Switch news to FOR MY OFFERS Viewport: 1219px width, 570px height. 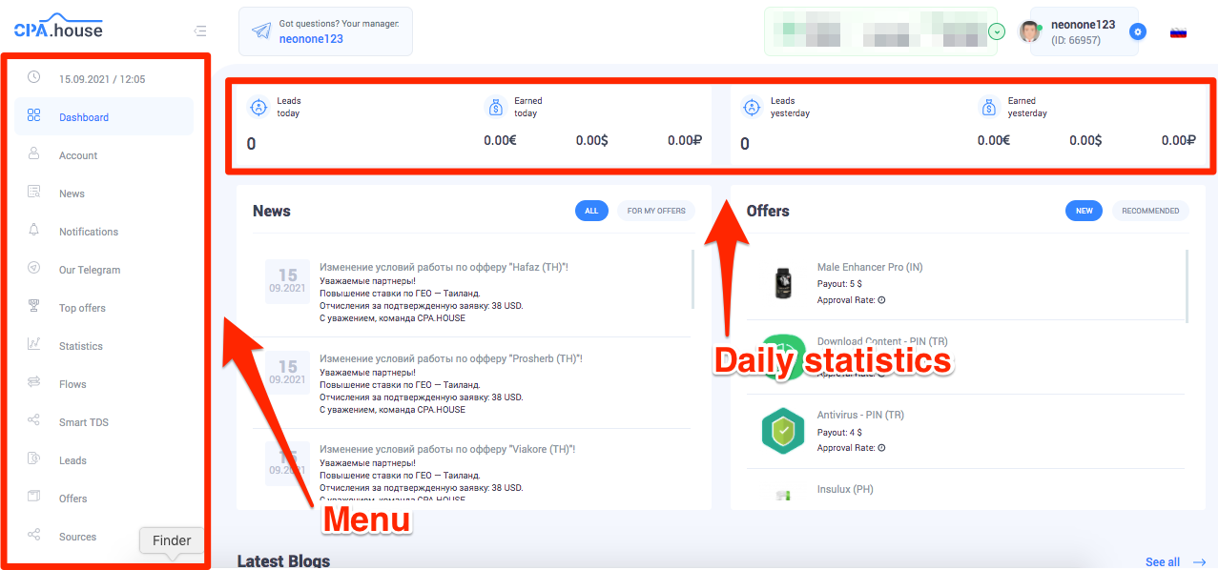[x=656, y=211]
